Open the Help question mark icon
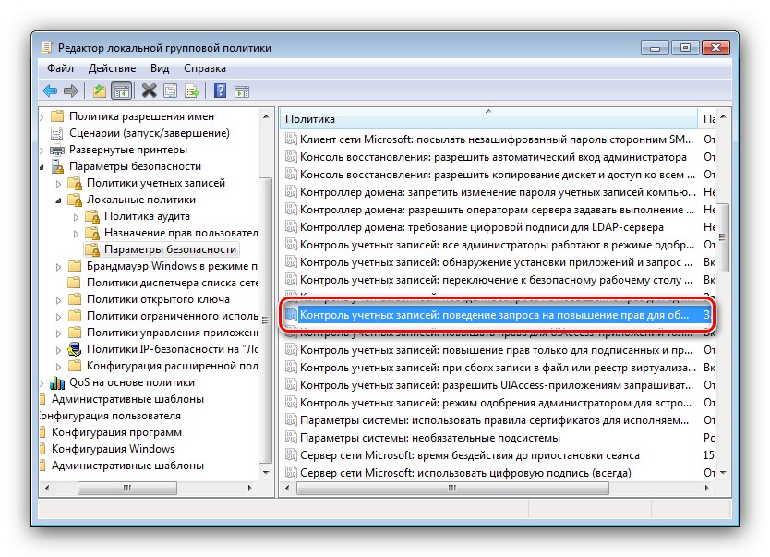This screenshot has height=557, width=770. 221,91
